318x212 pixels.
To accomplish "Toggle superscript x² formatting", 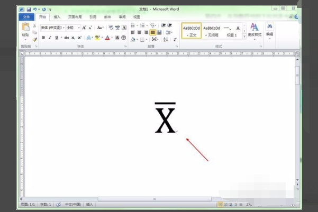I will click(x=80, y=38).
